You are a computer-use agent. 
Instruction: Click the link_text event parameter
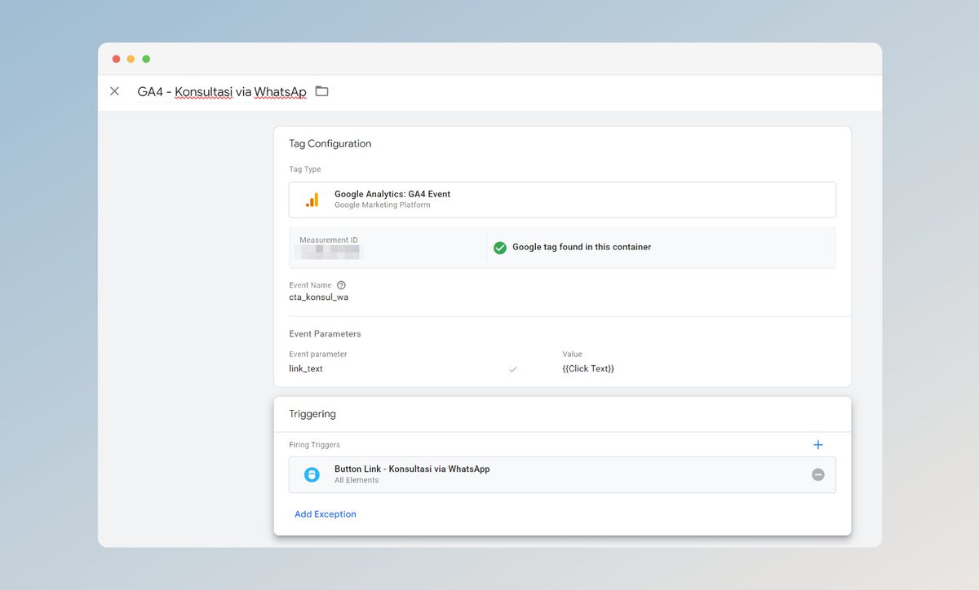coord(306,369)
